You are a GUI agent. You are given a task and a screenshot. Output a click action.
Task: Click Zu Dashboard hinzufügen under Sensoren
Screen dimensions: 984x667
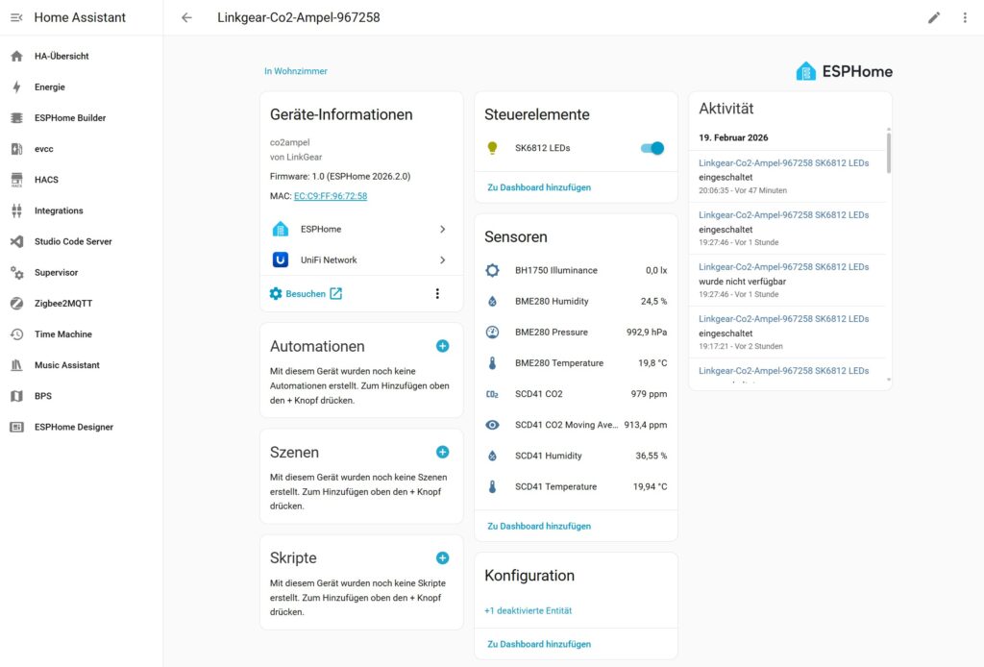point(538,526)
